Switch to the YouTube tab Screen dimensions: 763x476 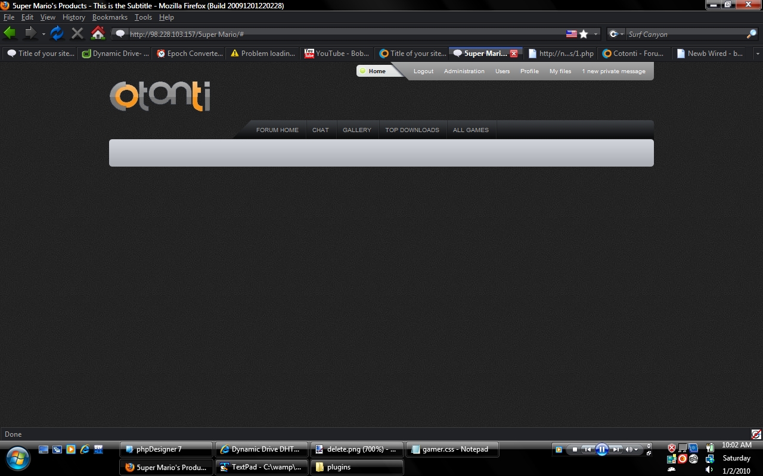(x=337, y=54)
